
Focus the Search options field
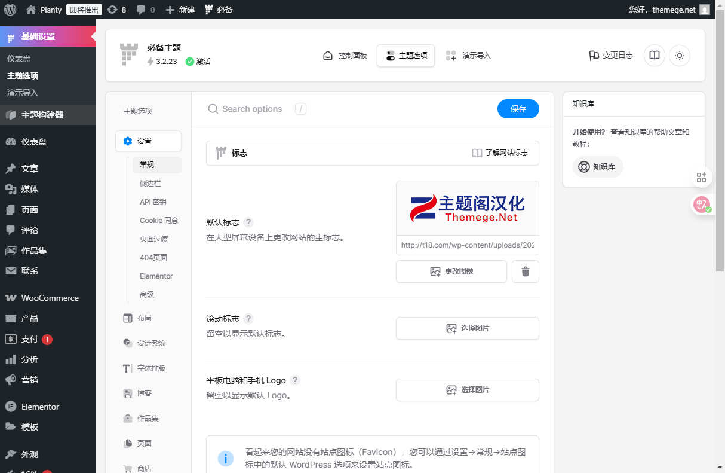pyautogui.click(x=251, y=109)
